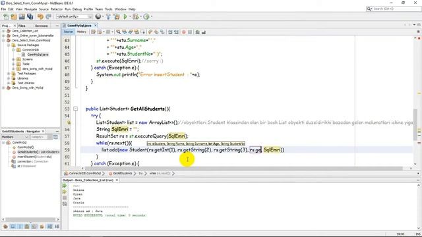This screenshot has height=237, width=422.
Task: Toggle Show Inherited Members in Navigator
Action: coord(5,226)
